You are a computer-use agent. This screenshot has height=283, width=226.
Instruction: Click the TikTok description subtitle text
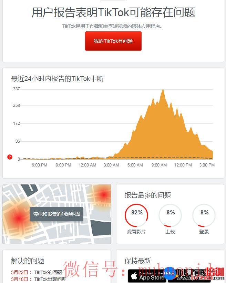[x=112, y=26]
